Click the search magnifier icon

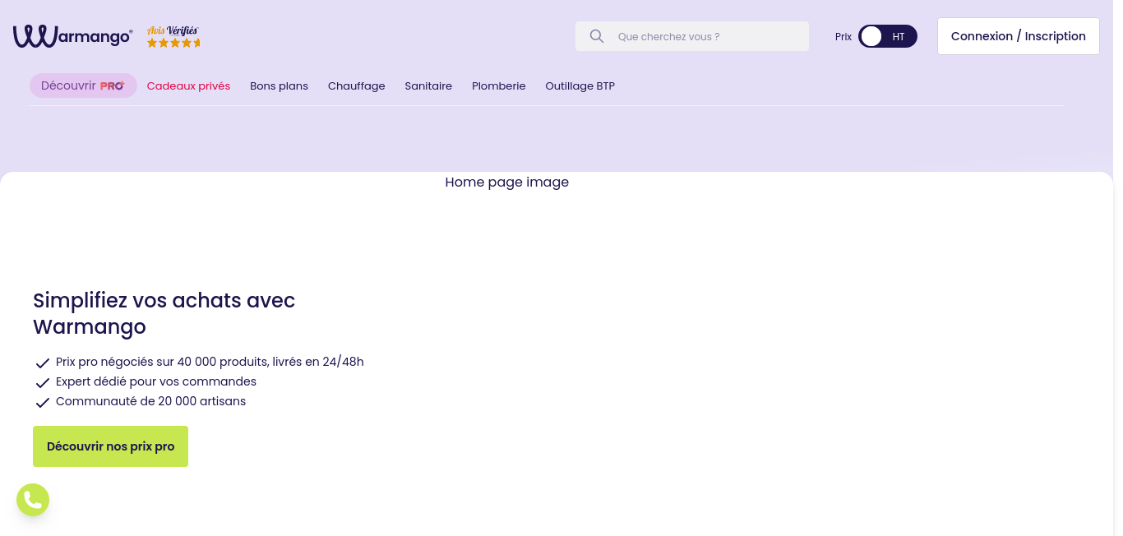[597, 36]
